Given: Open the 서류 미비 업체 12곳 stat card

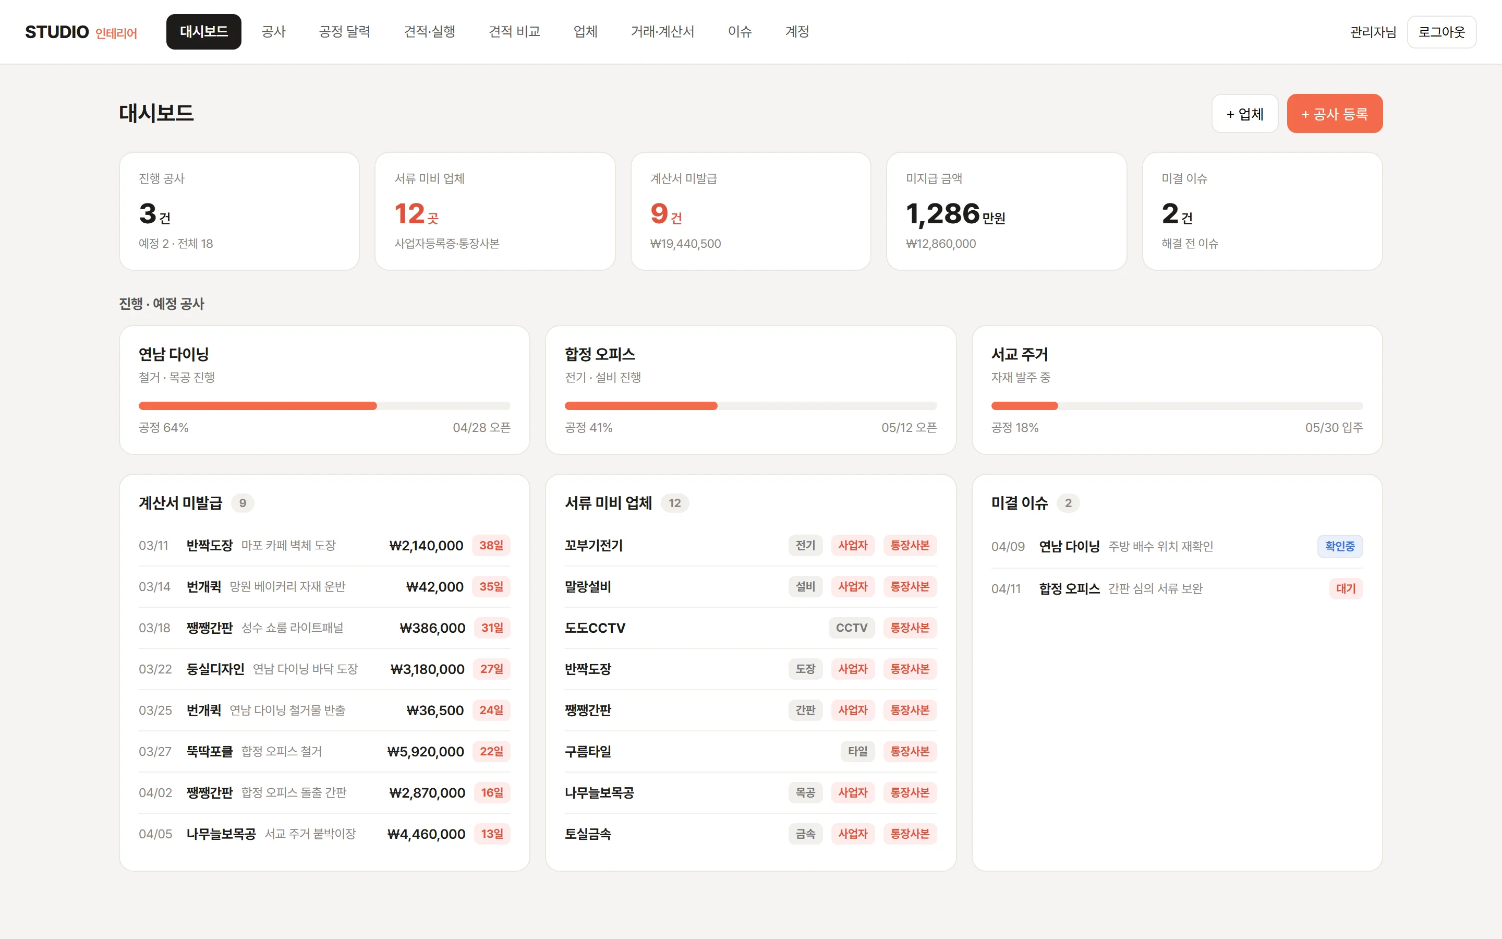Looking at the screenshot, I should point(494,211).
